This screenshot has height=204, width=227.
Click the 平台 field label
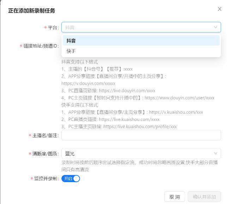tap(53, 28)
